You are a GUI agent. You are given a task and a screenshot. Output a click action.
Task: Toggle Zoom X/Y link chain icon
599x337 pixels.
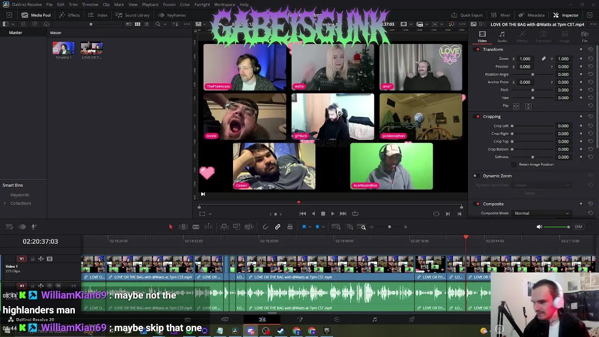[x=543, y=59]
